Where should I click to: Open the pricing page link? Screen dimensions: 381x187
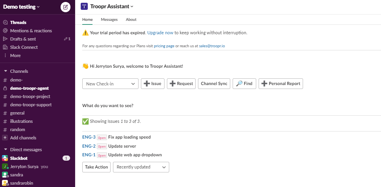coord(164,46)
